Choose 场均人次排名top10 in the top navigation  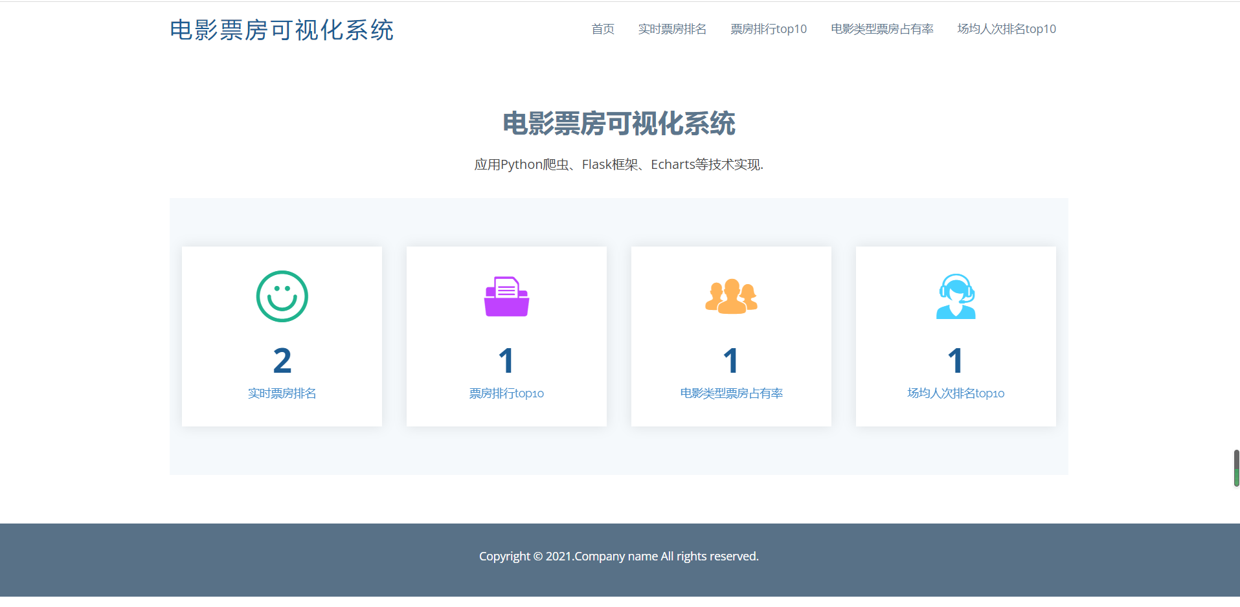coord(1006,29)
